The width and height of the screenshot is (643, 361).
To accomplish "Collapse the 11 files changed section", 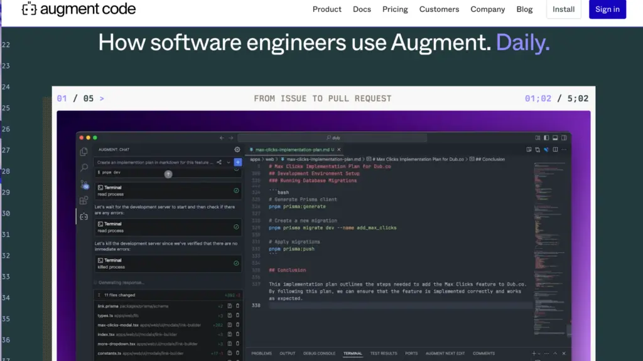I will point(99,295).
